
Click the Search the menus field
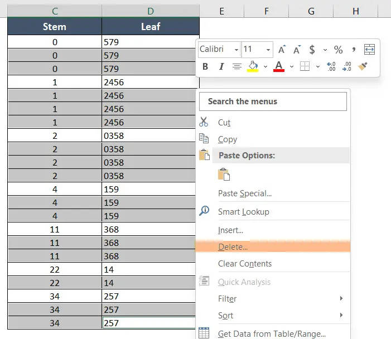click(273, 101)
